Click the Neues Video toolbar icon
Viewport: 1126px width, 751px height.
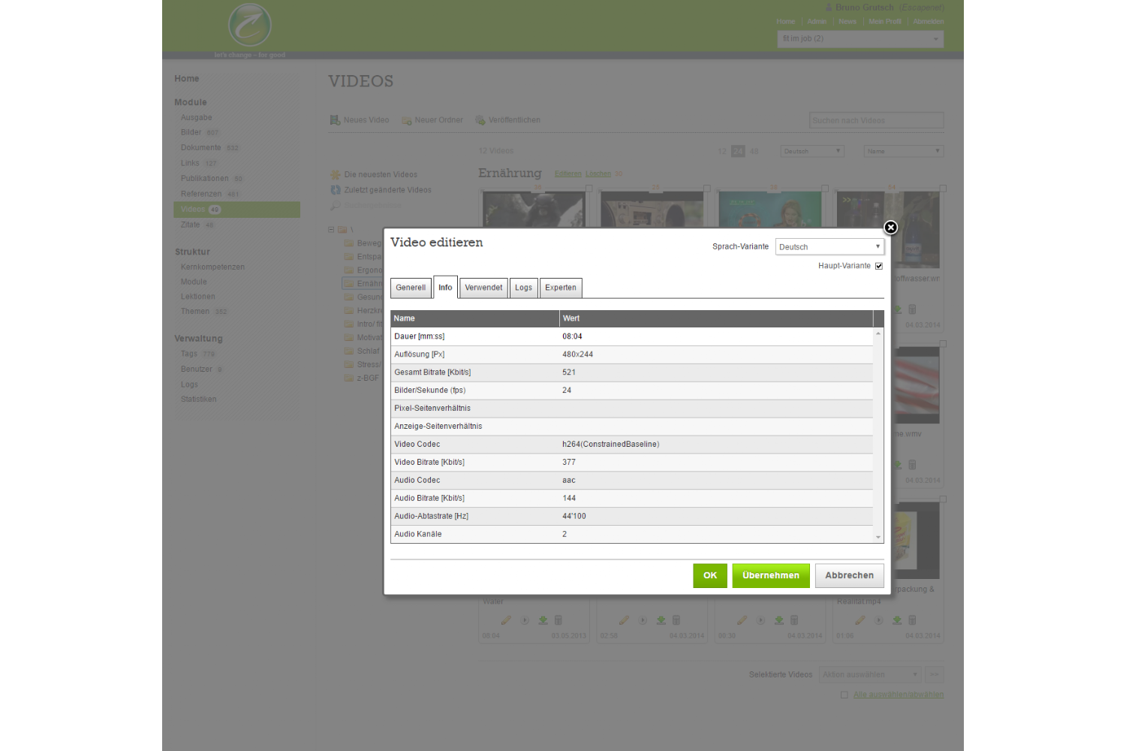point(335,120)
